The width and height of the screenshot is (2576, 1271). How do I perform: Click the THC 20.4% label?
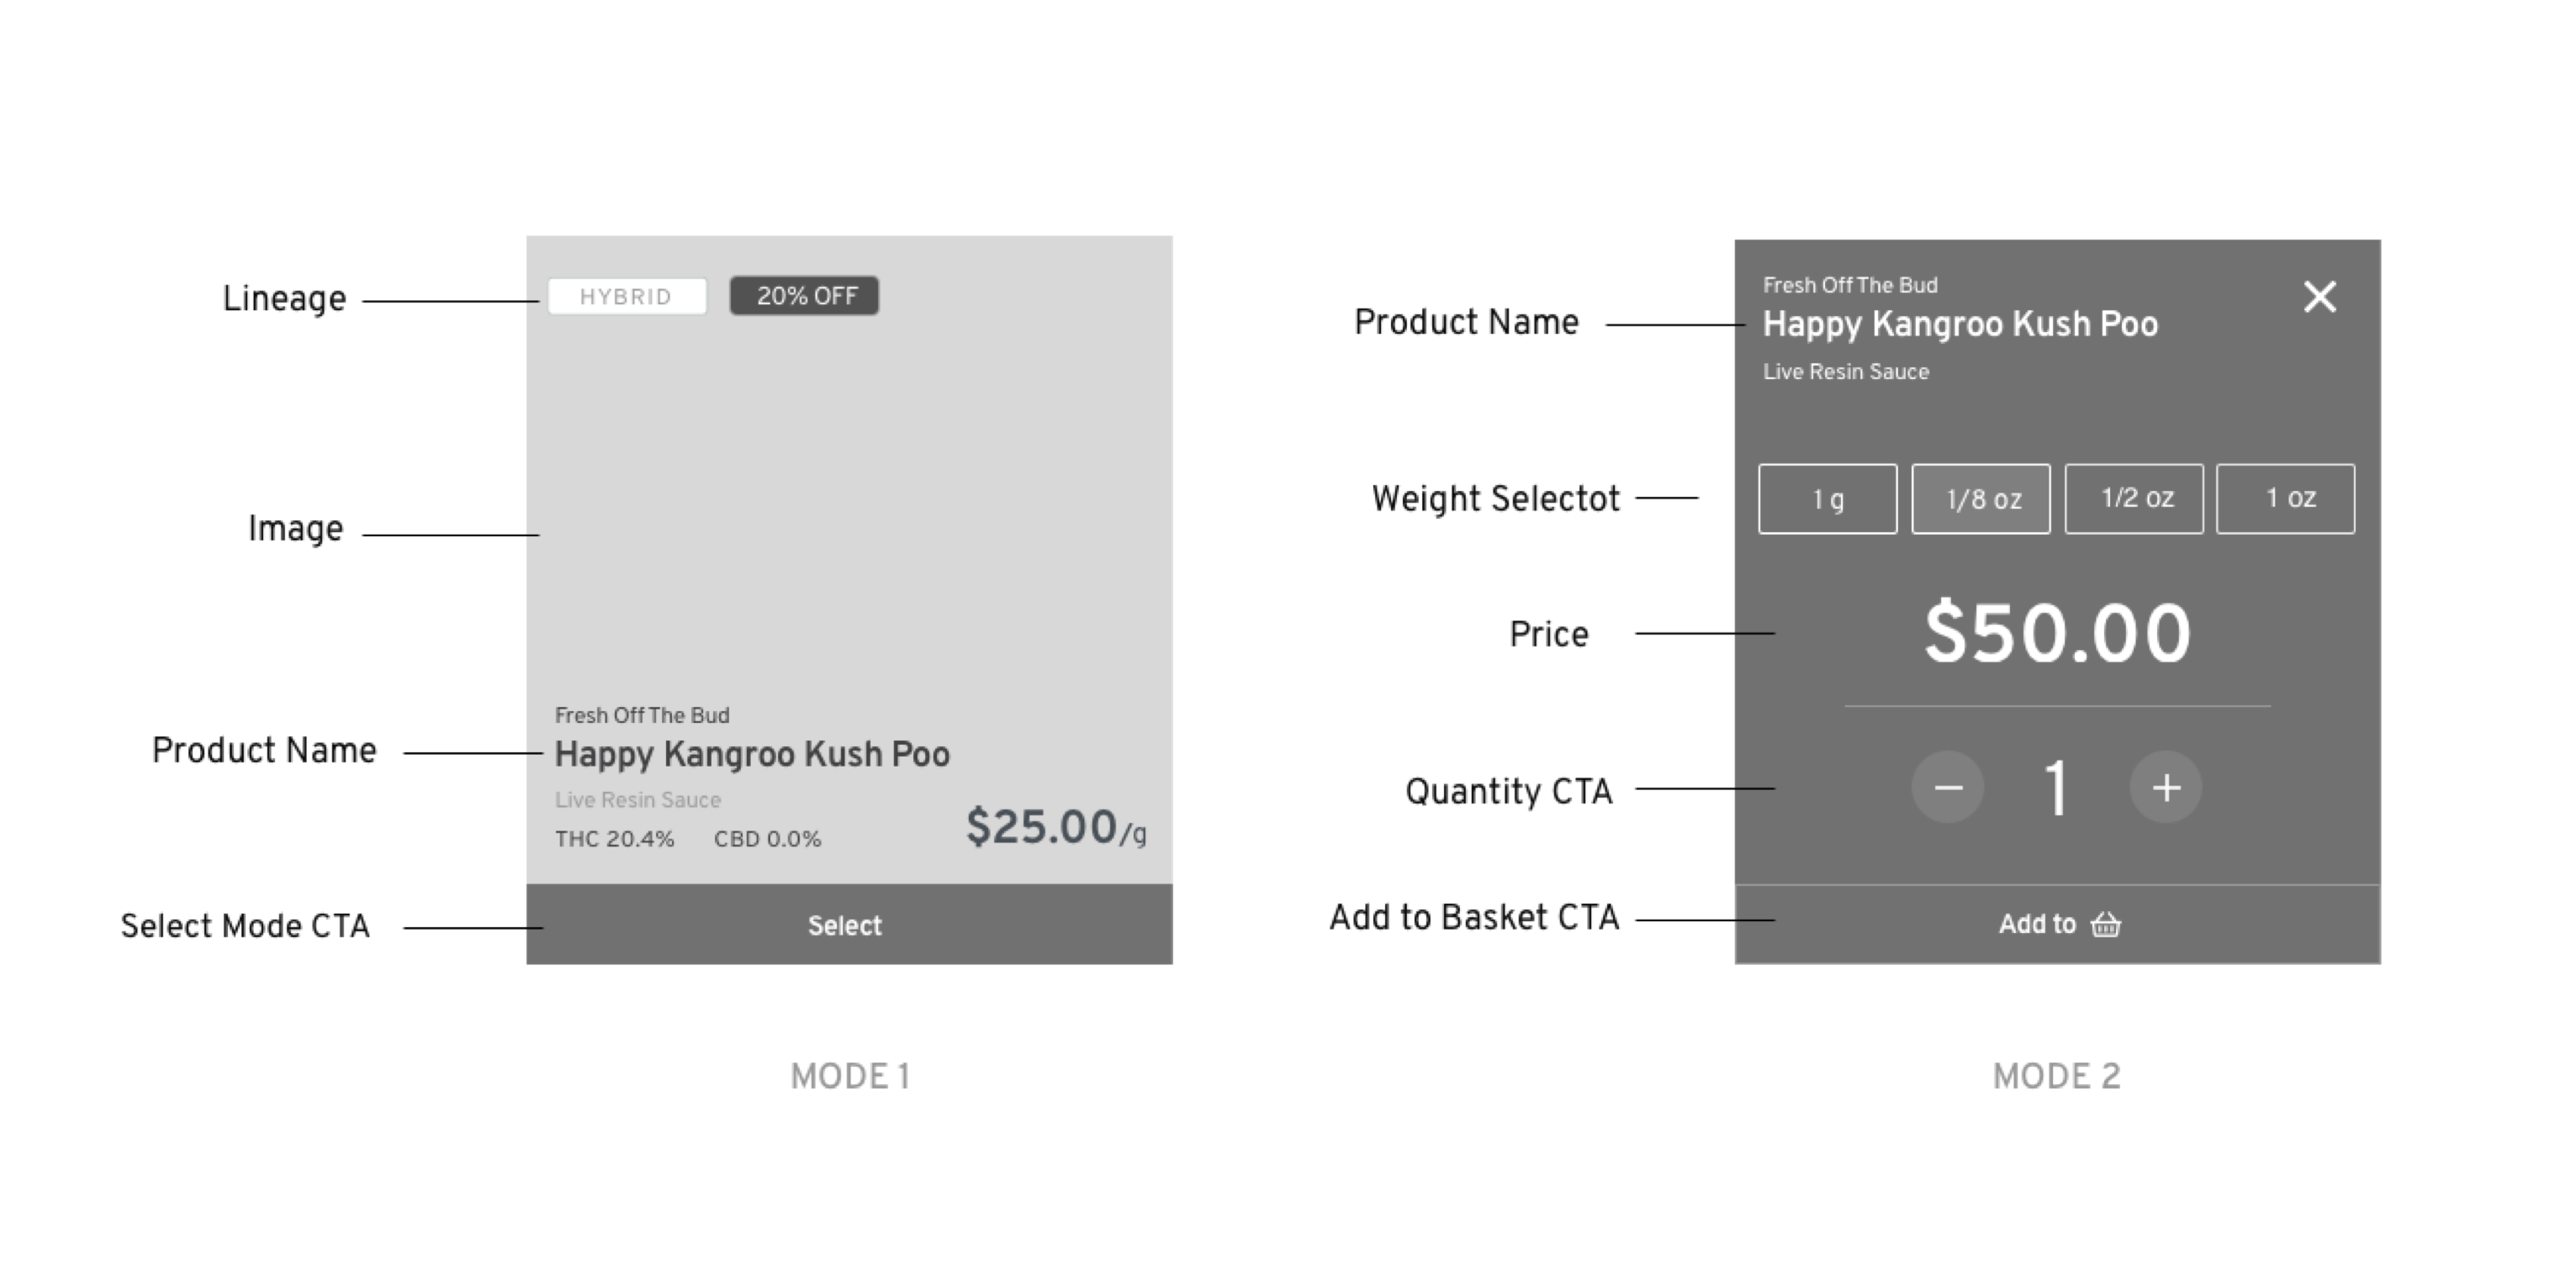coord(615,839)
